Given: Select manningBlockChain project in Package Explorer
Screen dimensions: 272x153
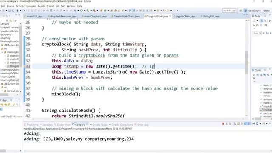Looking at the screenshot, I should (10, 42).
